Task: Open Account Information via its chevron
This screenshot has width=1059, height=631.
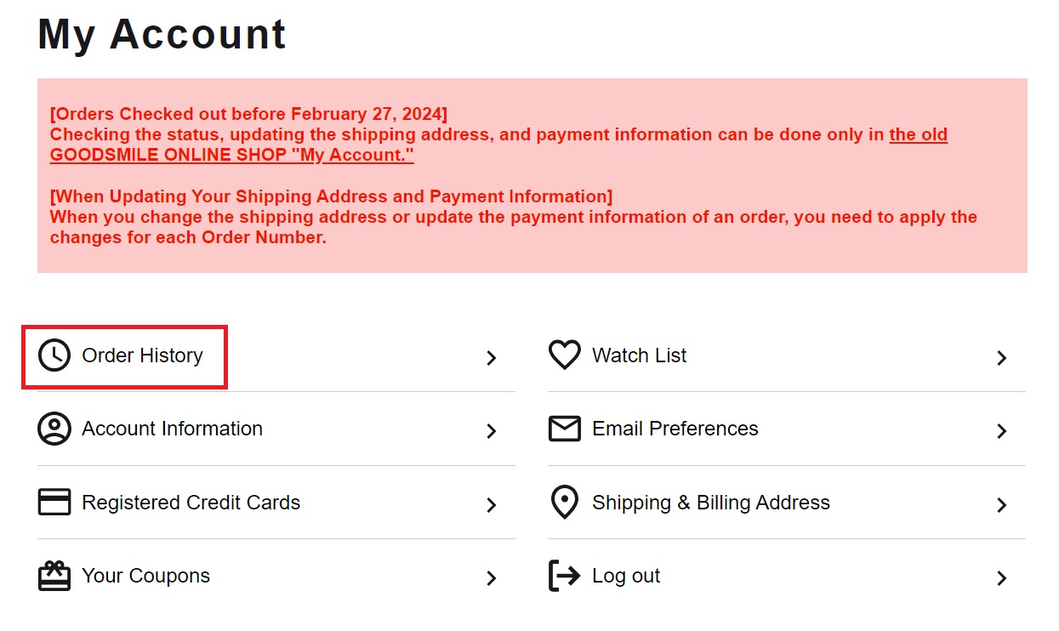Action: point(492,431)
